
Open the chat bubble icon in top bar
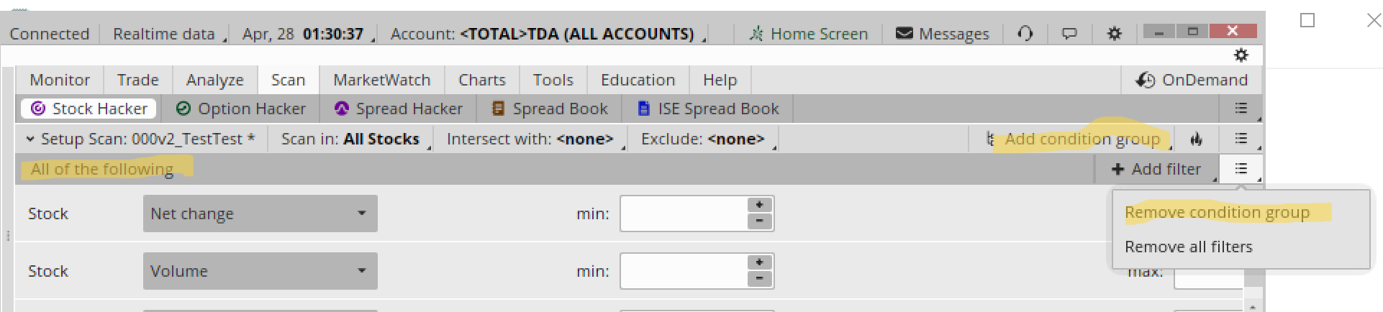pos(1069,33)
